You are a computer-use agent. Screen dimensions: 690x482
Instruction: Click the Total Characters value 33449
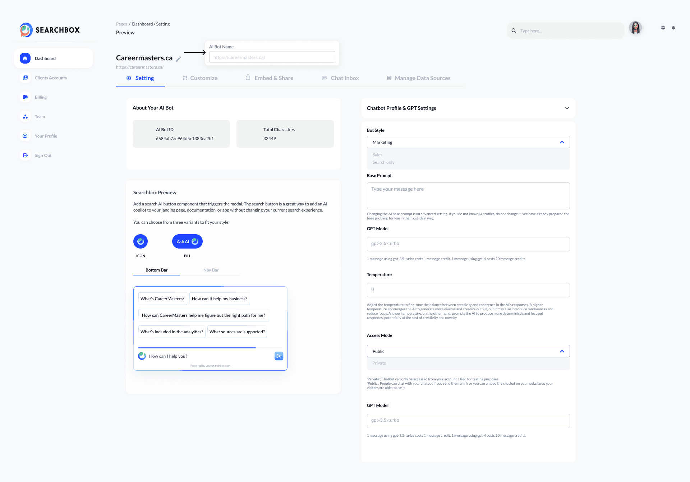pyautogui.click(x=270, y=139)
